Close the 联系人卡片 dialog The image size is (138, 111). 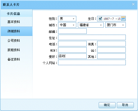[x=133, y=4]
